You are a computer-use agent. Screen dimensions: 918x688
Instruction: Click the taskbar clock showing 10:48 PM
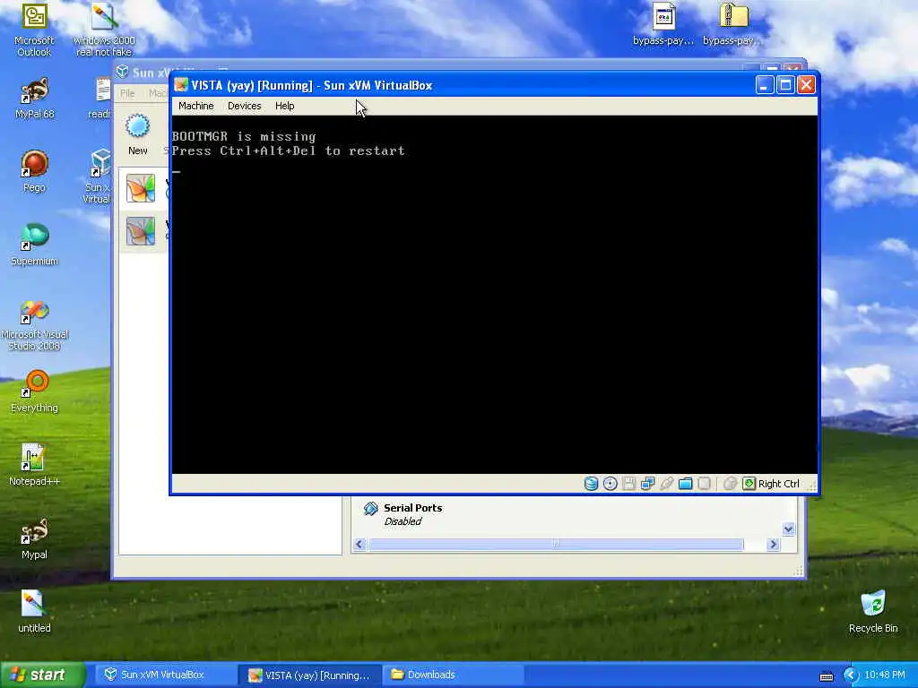[885, 675]
